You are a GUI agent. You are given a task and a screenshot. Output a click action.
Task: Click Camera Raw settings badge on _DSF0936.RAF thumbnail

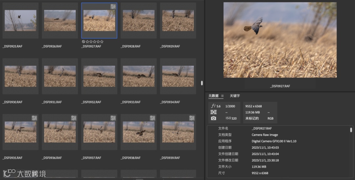tap(74, 118)
